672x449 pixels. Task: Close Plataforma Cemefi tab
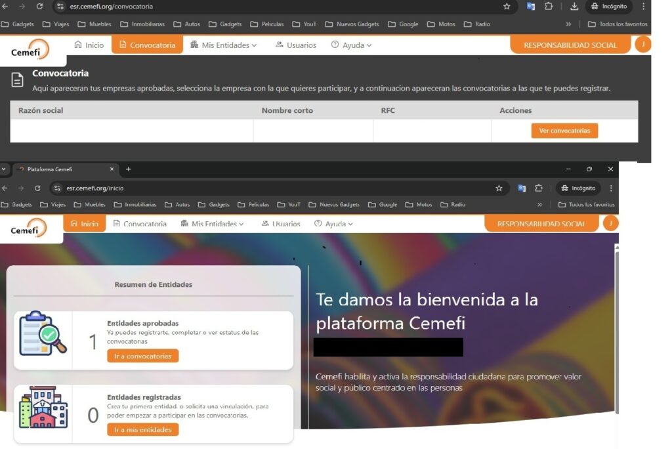pos(112,169)
